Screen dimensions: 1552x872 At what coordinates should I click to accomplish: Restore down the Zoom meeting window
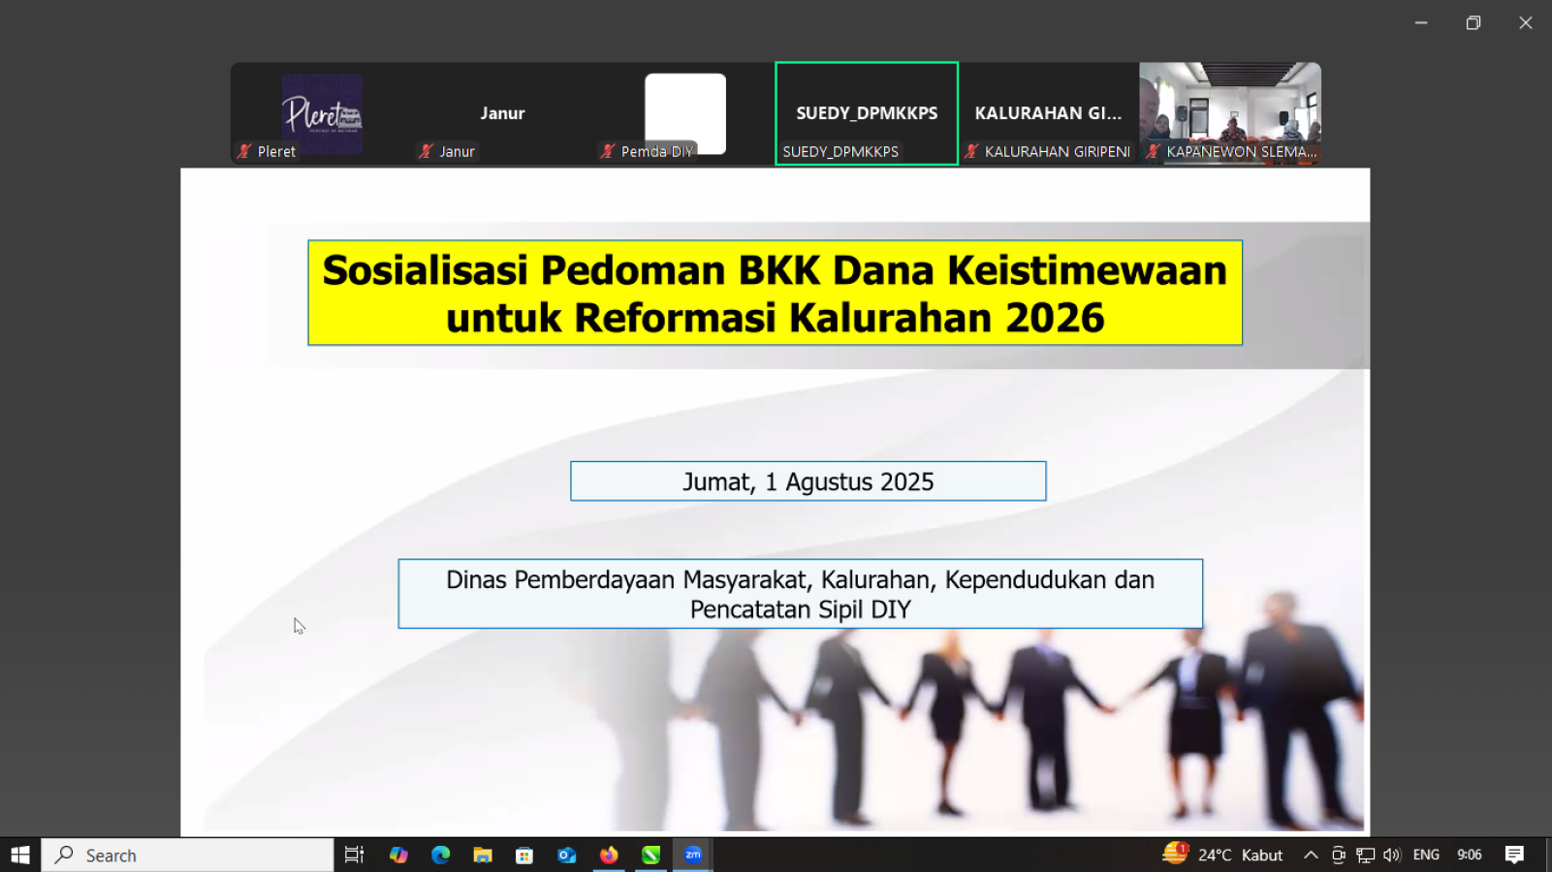coord(1473,22)
